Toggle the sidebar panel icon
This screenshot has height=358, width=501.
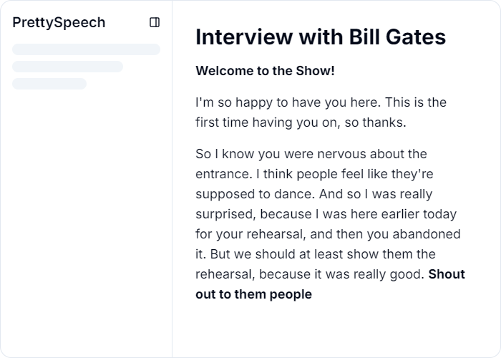click(155, 22)
